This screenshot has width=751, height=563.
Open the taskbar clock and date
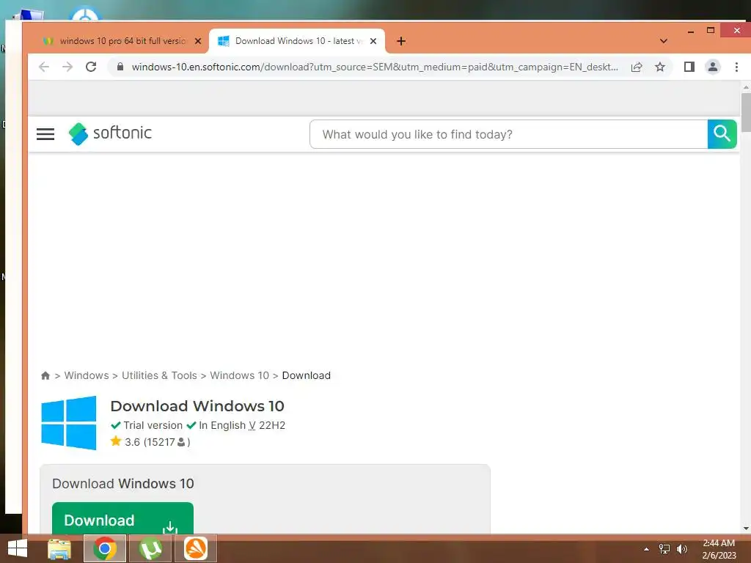[719, 549]
